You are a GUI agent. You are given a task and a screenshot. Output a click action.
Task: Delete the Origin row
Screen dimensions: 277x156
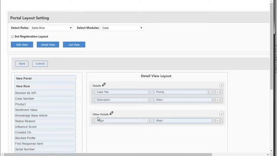[217, 120]
